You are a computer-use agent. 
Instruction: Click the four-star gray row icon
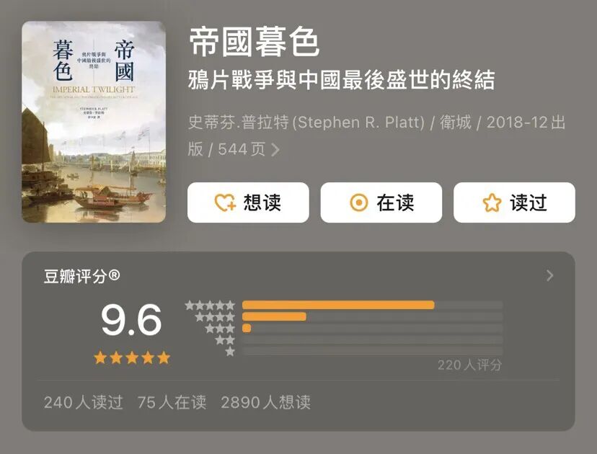(215, 316)
